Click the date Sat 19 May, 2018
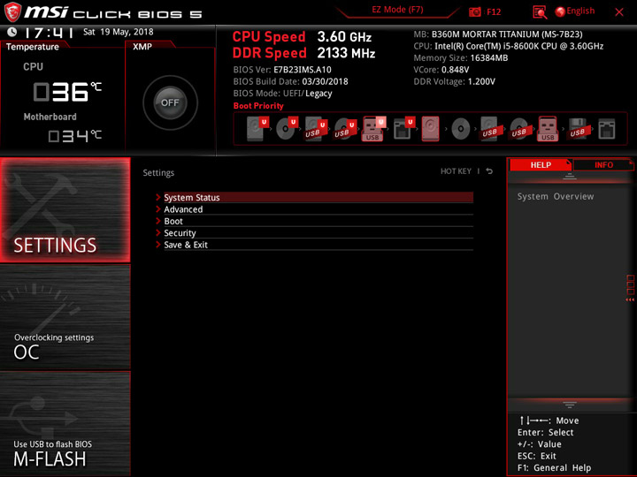637x477 pixels. [119, 32]
